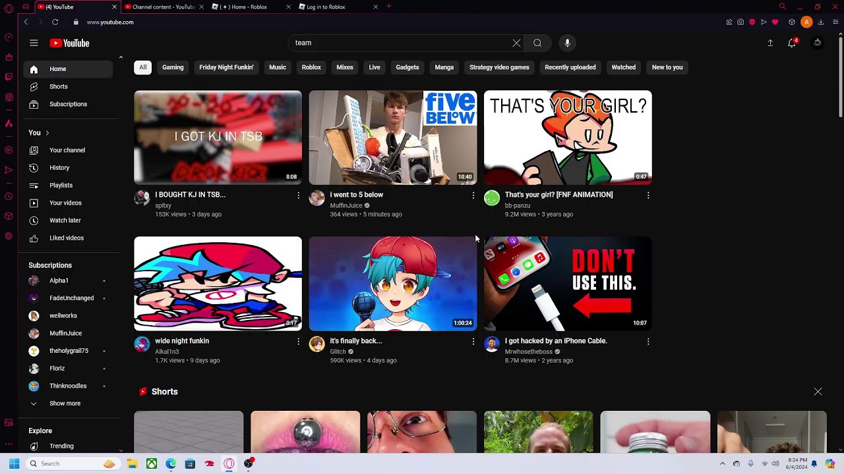Open options for I went to 5 below video

coord(473,195)
